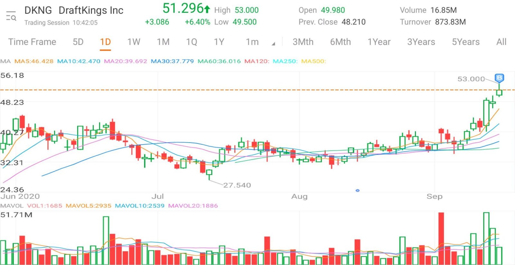Click the small blue event dot on the date axis

357,190
